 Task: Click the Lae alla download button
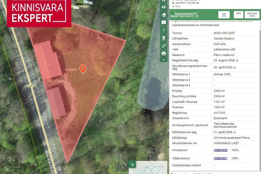(x=224, y=15)
